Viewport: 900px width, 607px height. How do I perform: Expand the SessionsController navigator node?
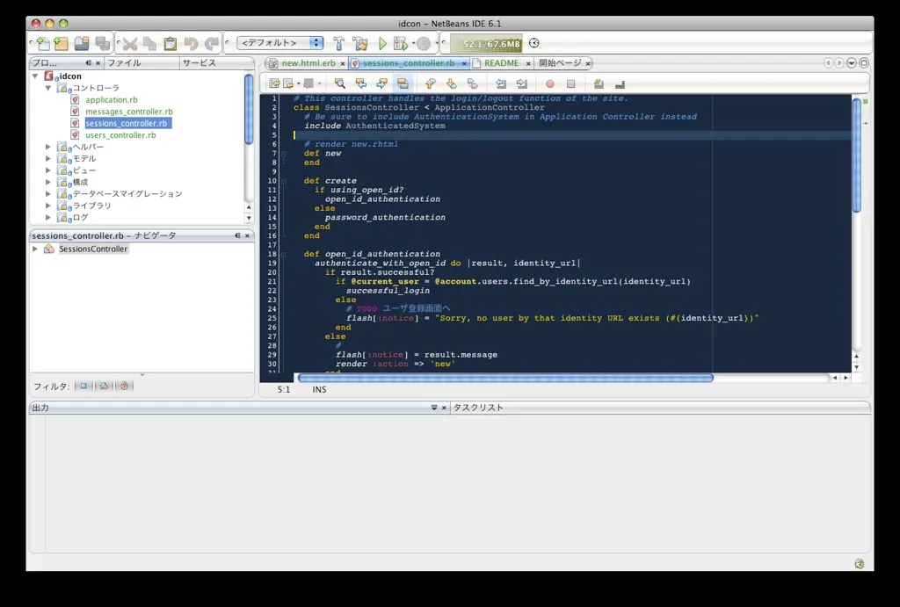tap(35, 249)
